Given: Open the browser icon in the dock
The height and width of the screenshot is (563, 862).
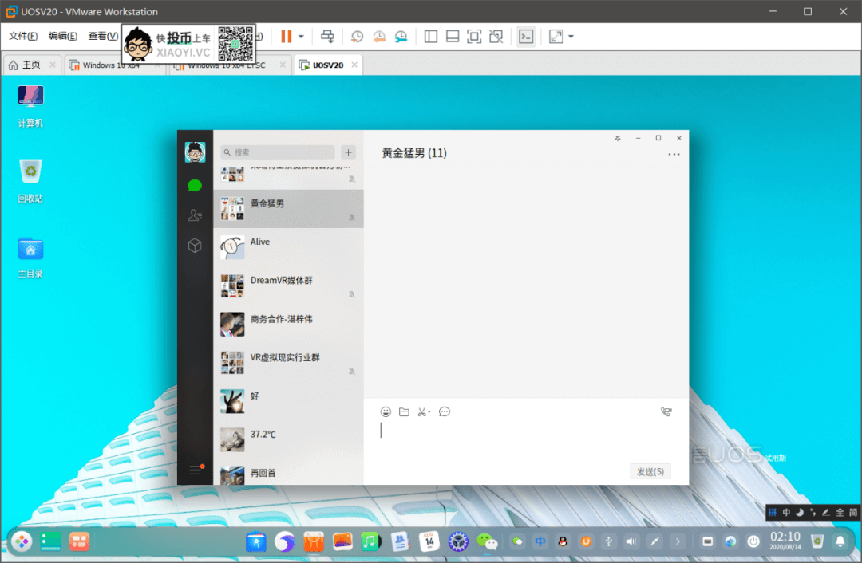Looking at the screenshot, I should coord(284,542).
